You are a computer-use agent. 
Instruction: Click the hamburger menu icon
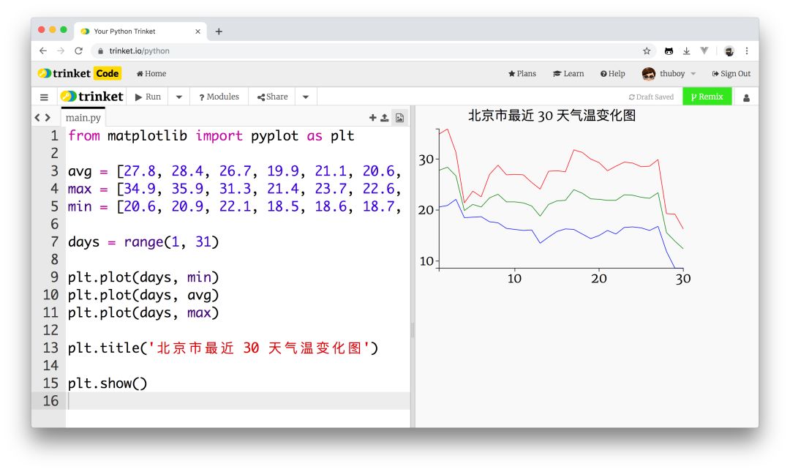pyautogui.click(x=44, y=97)
